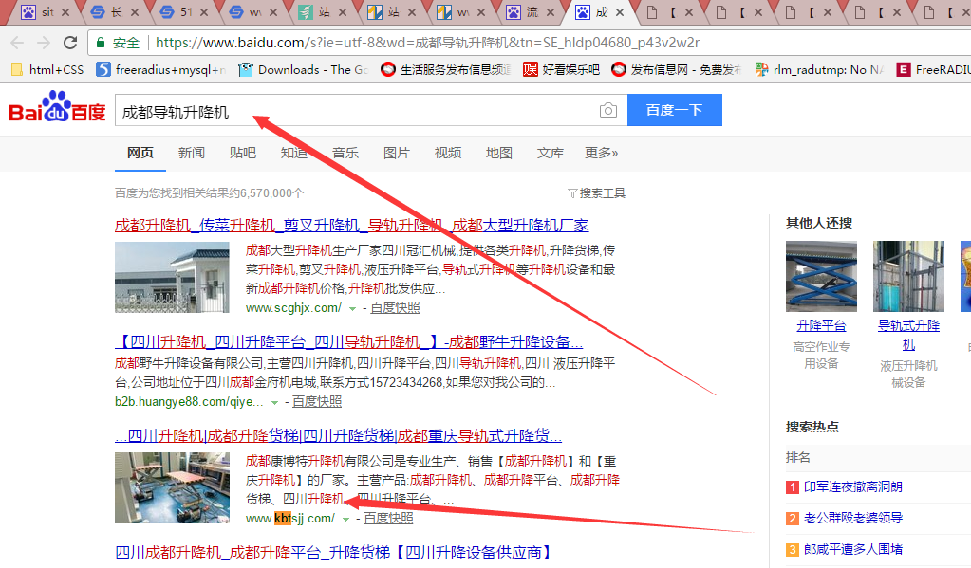Open result 【四川升降机_四川升降平台 link
Viewport: 971px width, 568px height.
pos(348,341)
